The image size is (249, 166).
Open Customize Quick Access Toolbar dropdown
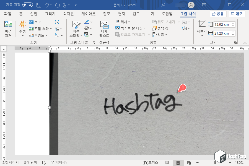(x=76, y=5)
